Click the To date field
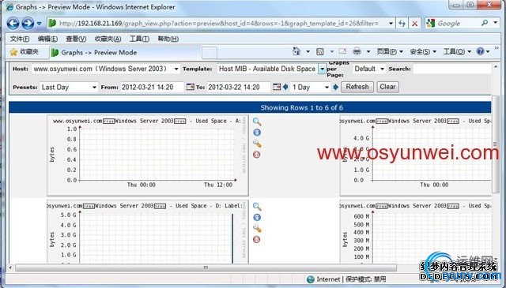 (x=238, y=87)
